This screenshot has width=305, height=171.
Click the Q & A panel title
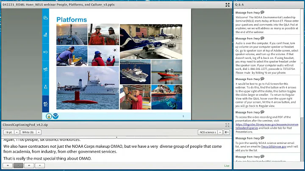tap(239, 5)
